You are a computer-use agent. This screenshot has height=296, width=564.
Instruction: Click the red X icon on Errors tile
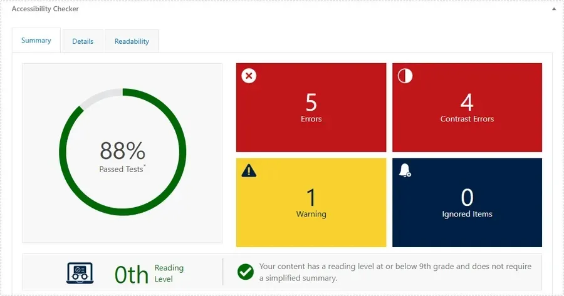tap(249, 76)
